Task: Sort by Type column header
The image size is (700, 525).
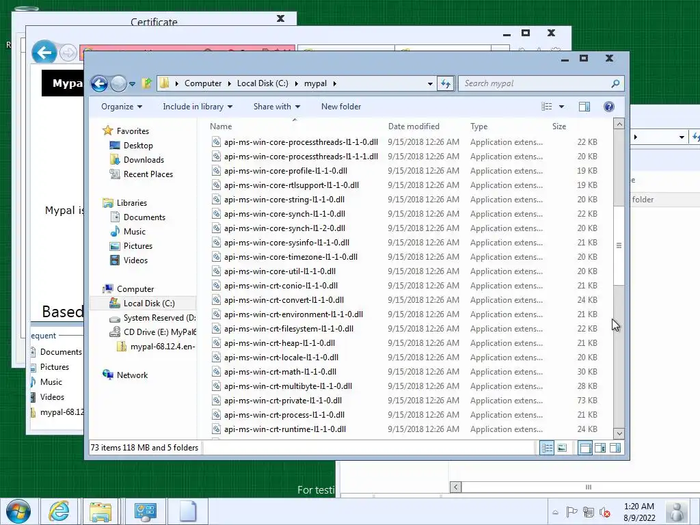Action: [479, 126]
